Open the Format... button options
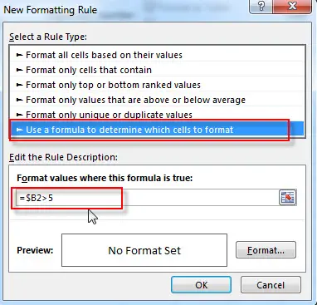This screenshot has height=305, width=317. 266,250
